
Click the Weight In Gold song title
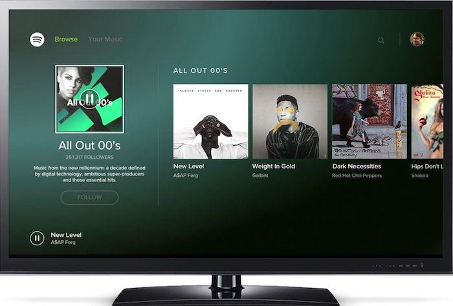(x=274, y=167)
